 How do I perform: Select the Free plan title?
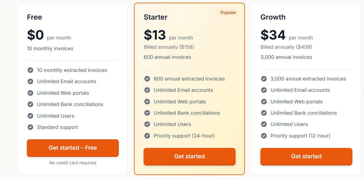coord(34,17)
